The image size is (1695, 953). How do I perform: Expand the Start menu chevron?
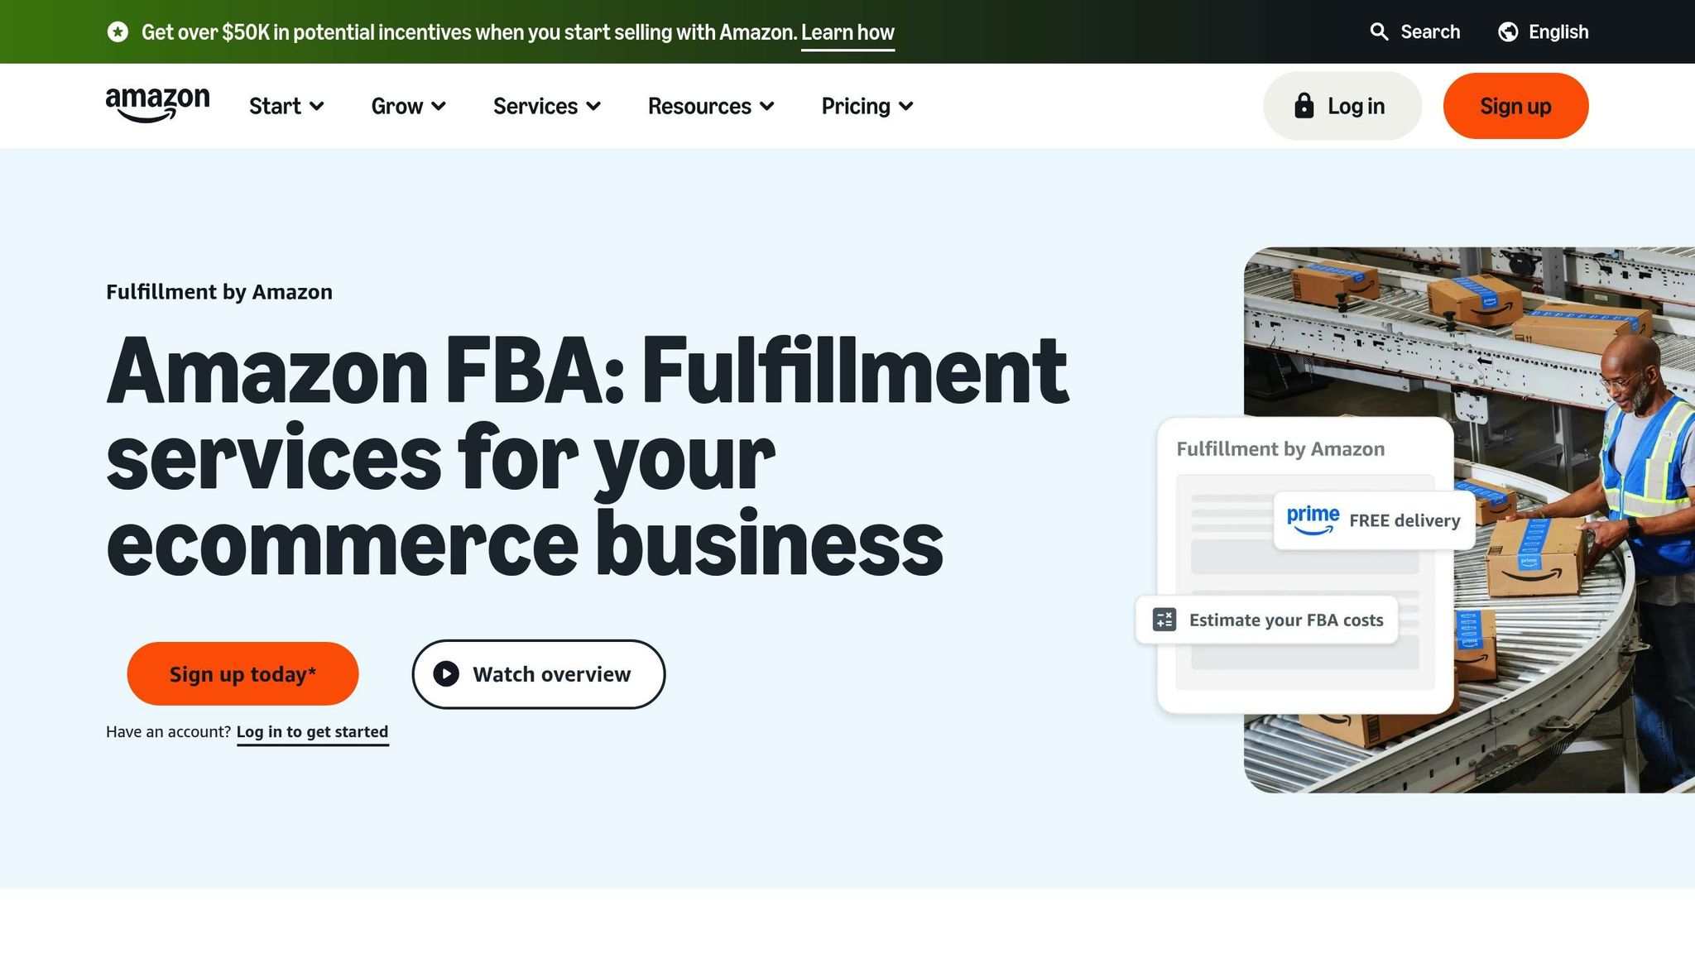pos(316,106)
